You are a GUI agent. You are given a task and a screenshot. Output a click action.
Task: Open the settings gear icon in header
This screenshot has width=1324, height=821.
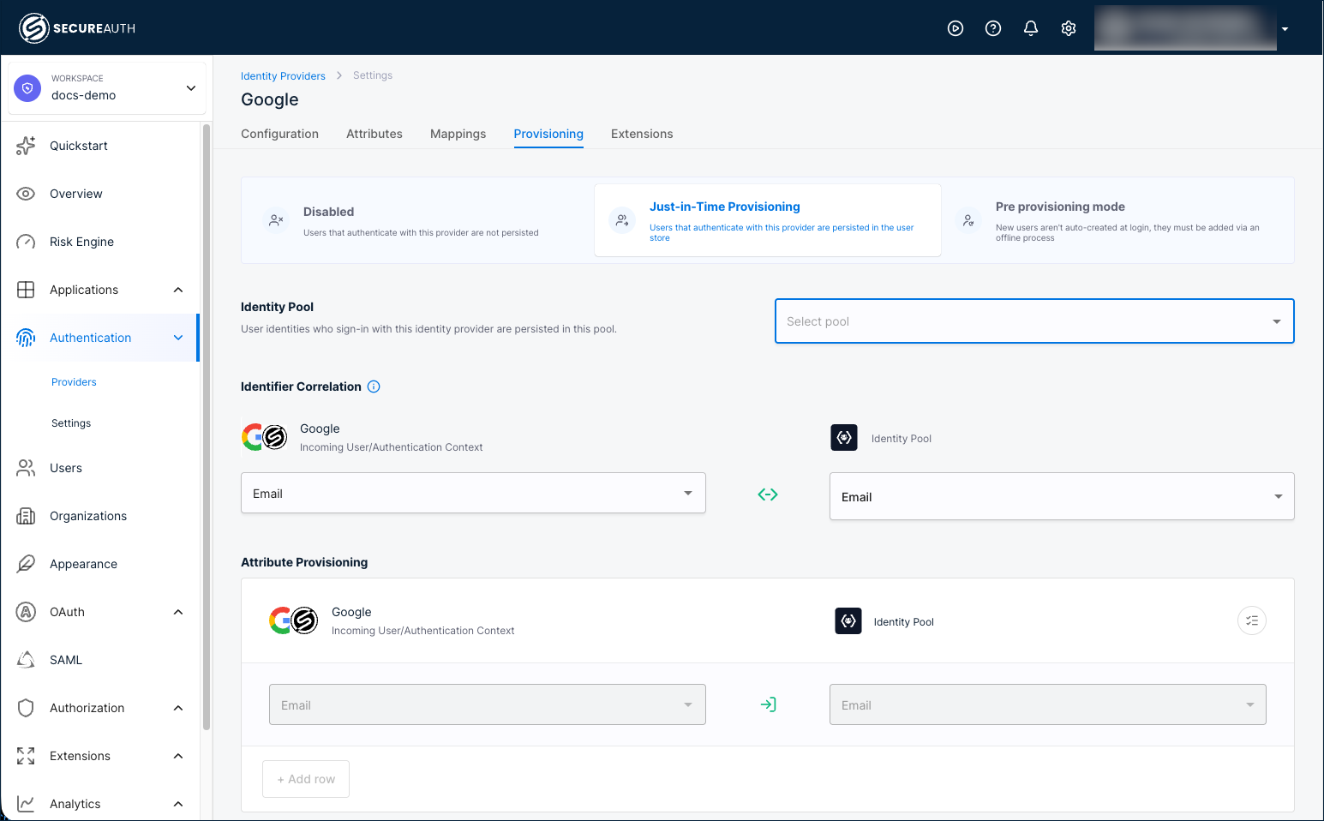[x=1069, y=28]
